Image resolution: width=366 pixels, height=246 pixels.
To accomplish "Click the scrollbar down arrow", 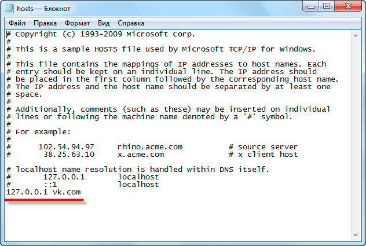I will point(356,235).
